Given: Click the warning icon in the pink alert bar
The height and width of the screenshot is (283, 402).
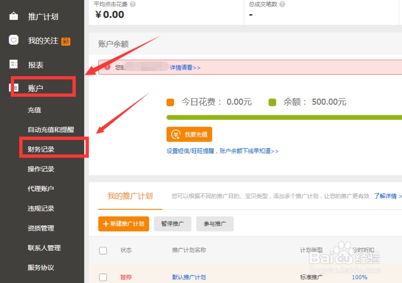Looking at the screenshot, I should pyautogui.click(x=108, y=68).
